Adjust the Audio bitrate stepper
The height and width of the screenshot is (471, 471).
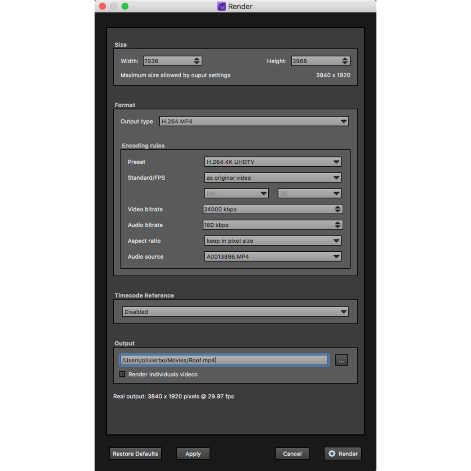(x=337, y=225)
